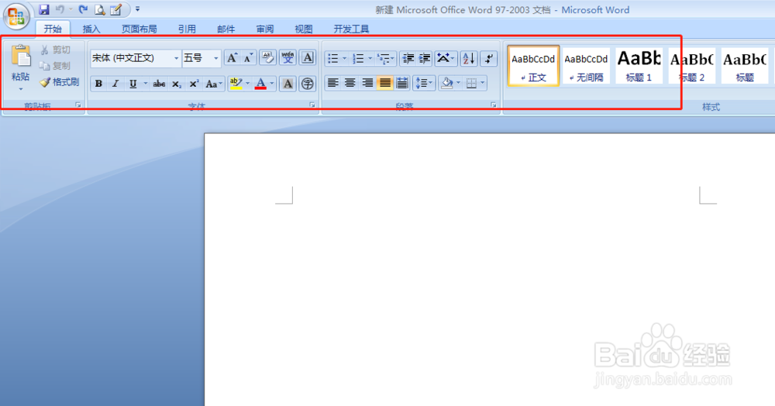This screenshot has height=406, width=775.
Task: Open the phonetic guide (wén) tool
Action: coord(288,58)
